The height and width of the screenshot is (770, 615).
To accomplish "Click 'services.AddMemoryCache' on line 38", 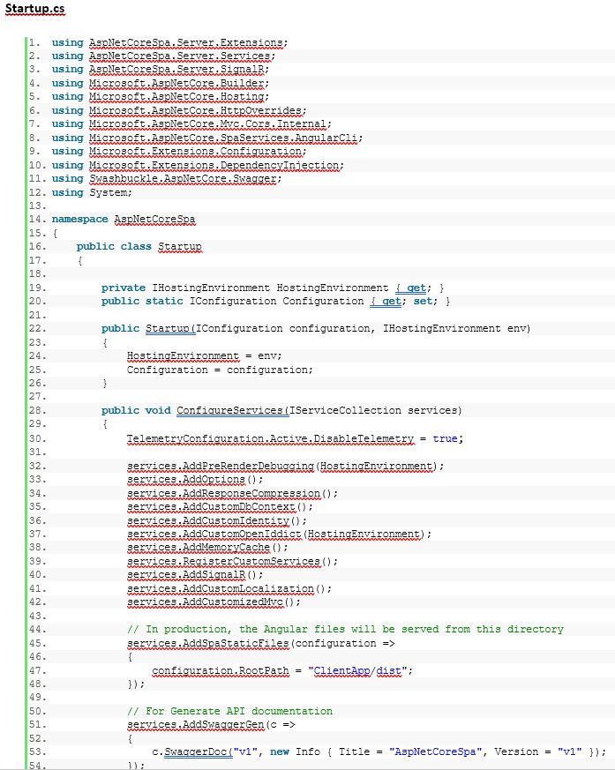I will (199, 547).
